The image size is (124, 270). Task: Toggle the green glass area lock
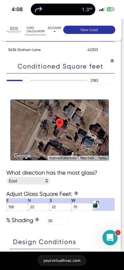tap(96, 204)
